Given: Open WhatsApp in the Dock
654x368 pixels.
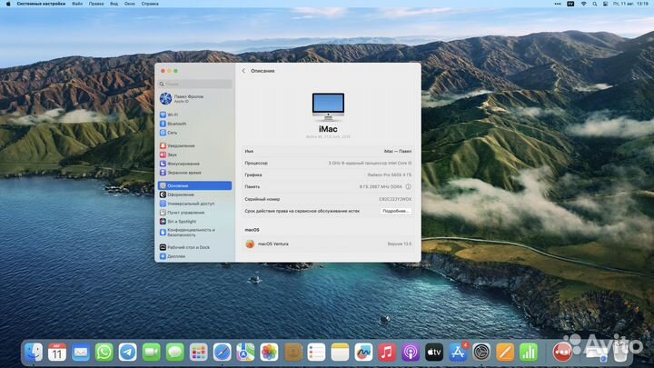Looking at the screenshot, I should tap(104, 353).
